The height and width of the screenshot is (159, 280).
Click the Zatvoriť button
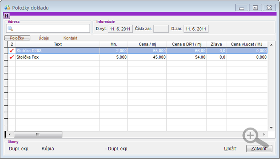[x=259, y=149]
